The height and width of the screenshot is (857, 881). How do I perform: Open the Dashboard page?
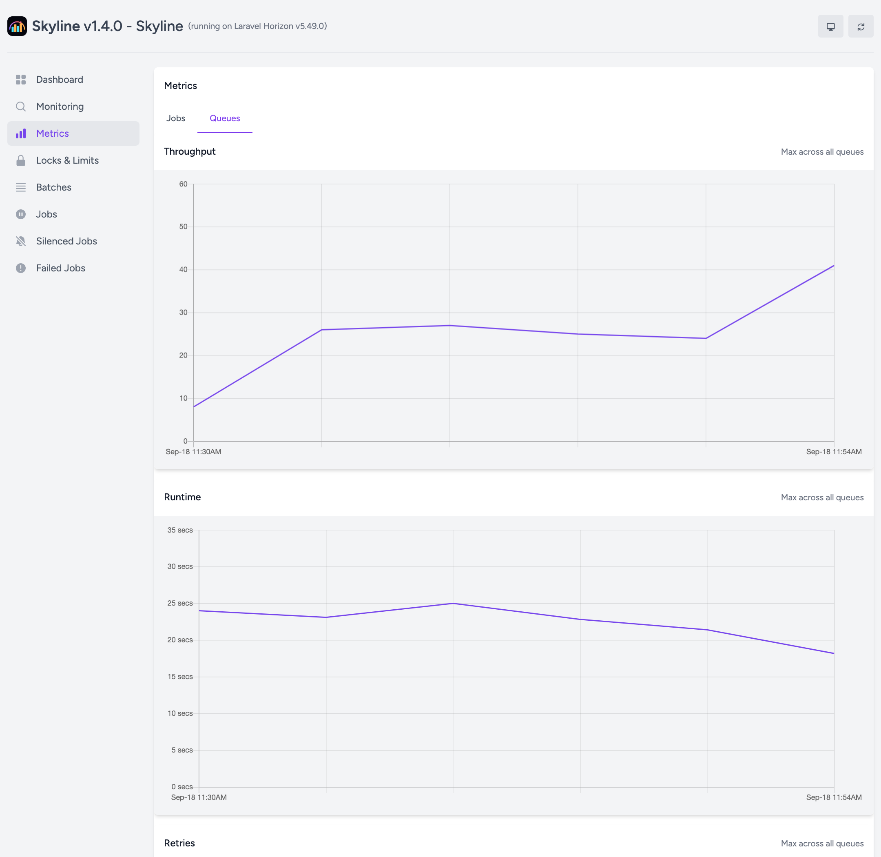coord(73,80)
